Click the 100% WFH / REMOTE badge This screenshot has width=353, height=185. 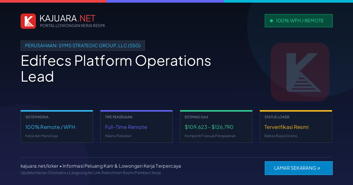(x=299, y=21)
